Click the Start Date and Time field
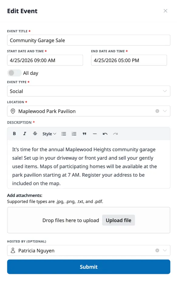177x286 pixels. (45, 60)
